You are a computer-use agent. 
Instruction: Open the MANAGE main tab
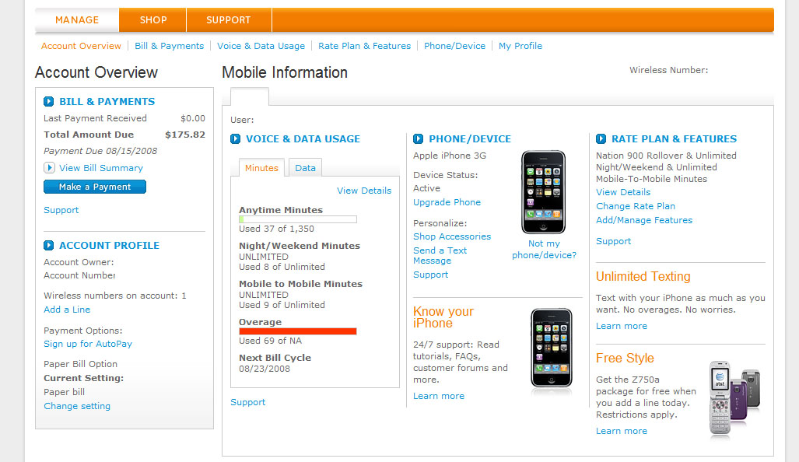[x=77, y=20]
